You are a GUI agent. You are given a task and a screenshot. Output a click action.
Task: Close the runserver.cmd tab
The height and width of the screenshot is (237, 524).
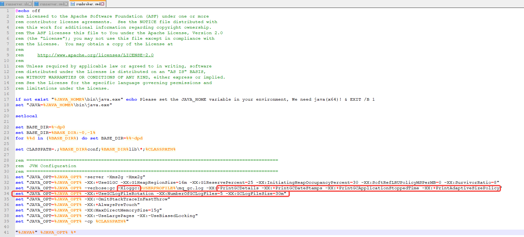pyautogui.click(x=66, y=4)
